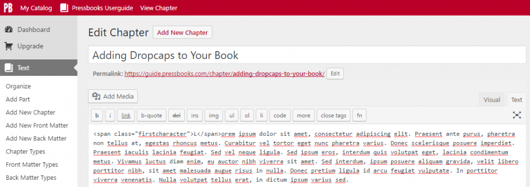Open Add New Chapter sidebar link
This screenshot has width=530, height=187.
click(31, 113)
